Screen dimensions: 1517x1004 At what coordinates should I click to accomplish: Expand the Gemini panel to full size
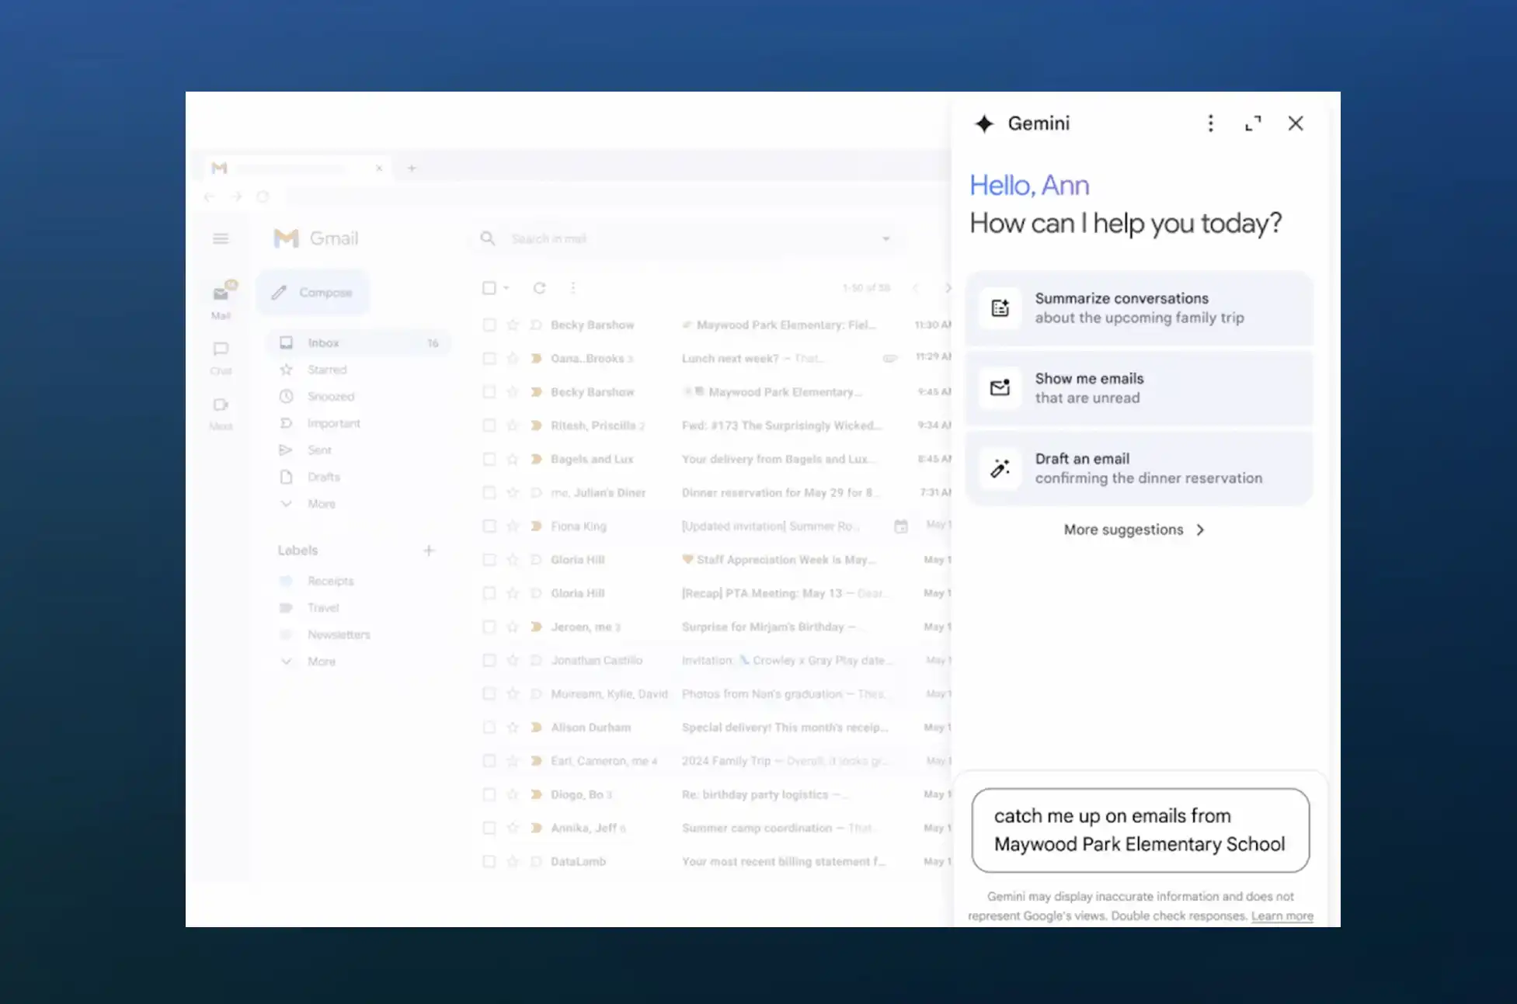coord(1253,123)
